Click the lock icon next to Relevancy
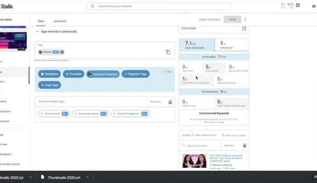The width and height of the screenshot is (317, 183). (170, 102)
